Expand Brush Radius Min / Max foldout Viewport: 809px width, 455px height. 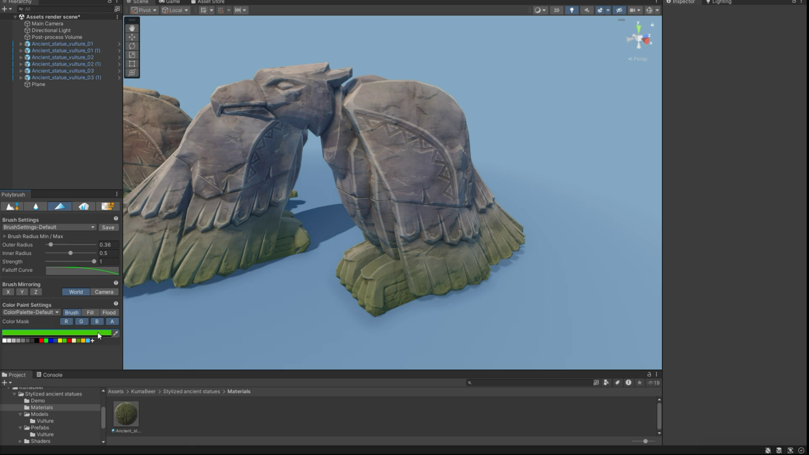(x=5, y=236)
